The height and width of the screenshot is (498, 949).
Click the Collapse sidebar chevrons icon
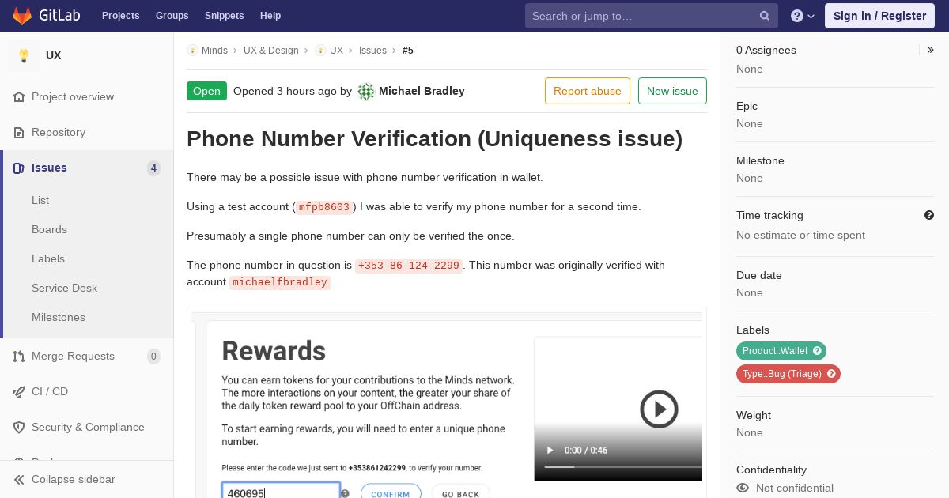19,480
